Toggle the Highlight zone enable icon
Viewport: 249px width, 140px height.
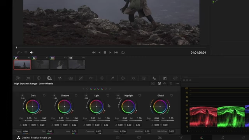pos(118,95)
